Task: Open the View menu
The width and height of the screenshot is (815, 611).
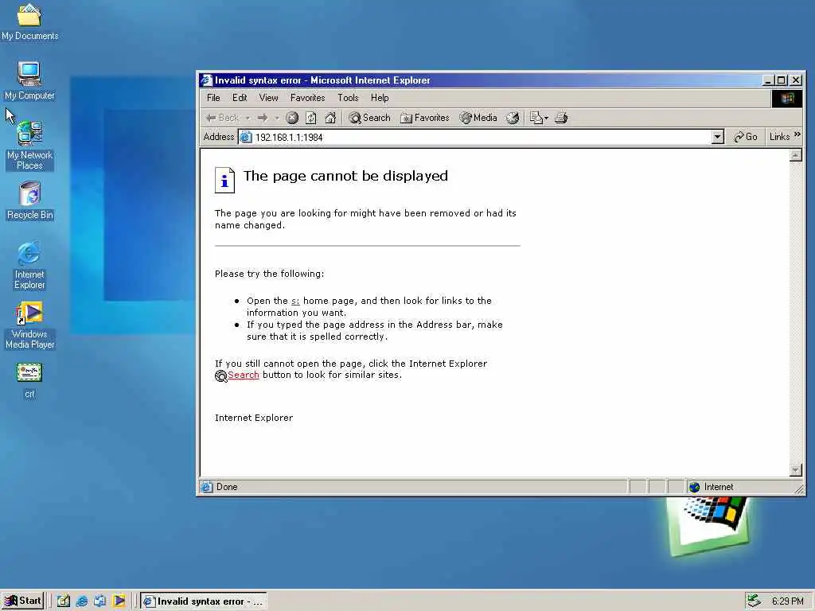Action: point(268,98)
